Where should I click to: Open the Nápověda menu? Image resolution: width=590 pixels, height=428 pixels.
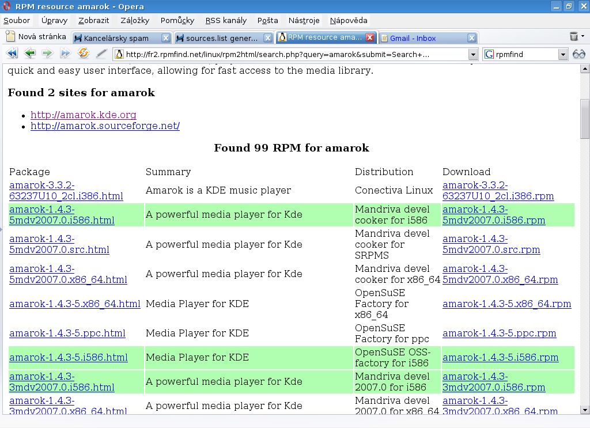pyautogui.click(x=349, y=20)
